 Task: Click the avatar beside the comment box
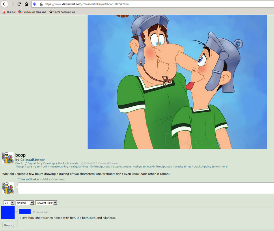click(x=8, y=188)
